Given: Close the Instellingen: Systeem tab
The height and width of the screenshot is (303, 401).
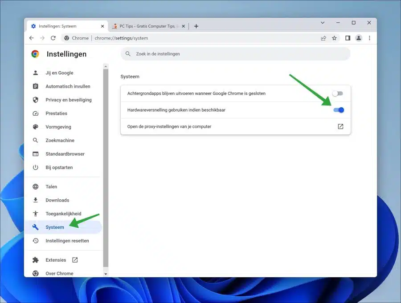Looking at the screenshot, I should click(102, 26).
